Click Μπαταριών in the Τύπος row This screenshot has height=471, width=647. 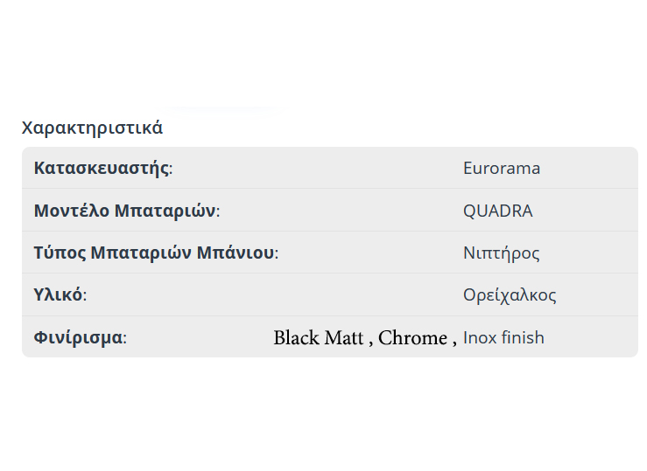point(141,253)
